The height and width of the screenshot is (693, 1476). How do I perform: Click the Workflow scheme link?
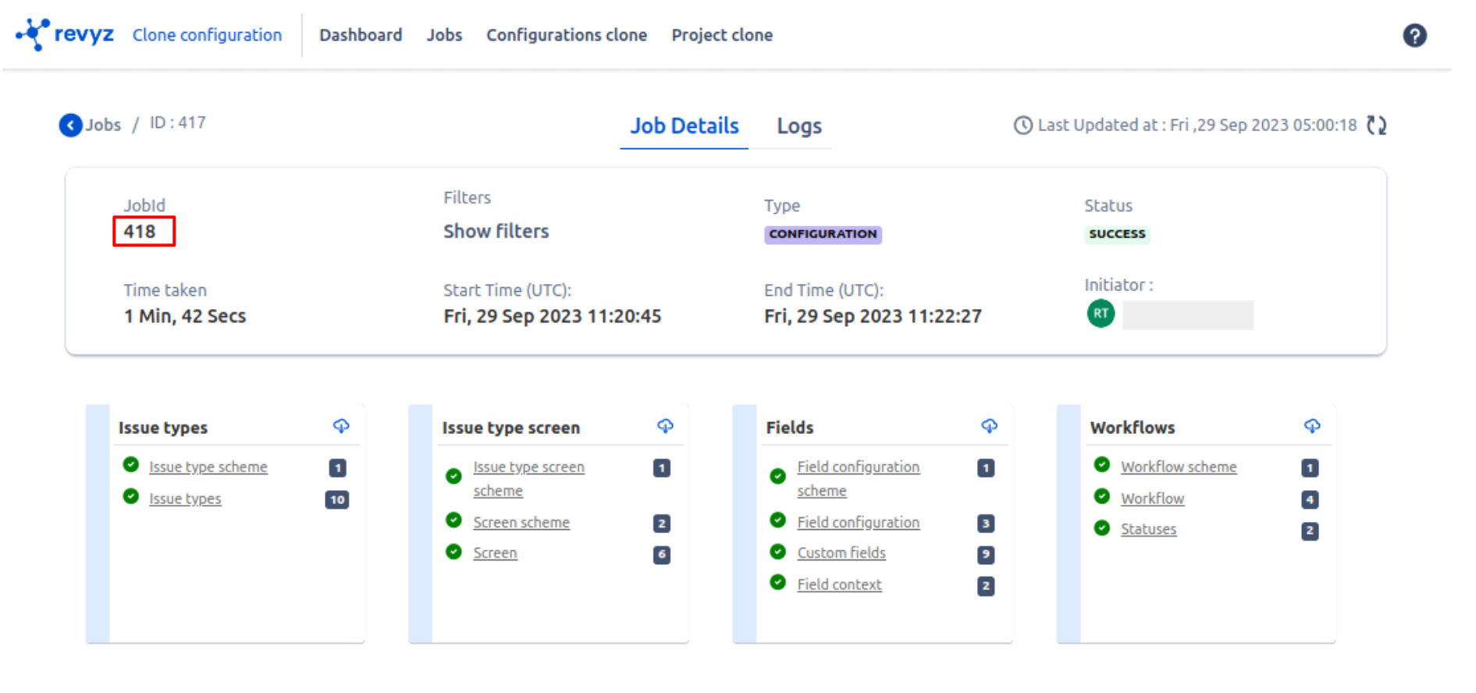tap(1178, 467)
